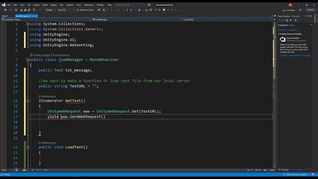The image size is (318, 179).
Task: Click the Team Explorer connection plug icon
Action: 291,20
